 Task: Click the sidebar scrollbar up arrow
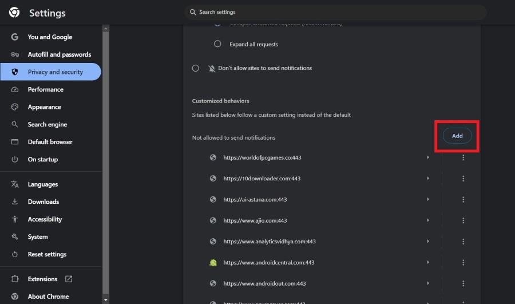[x=105, y=29]
